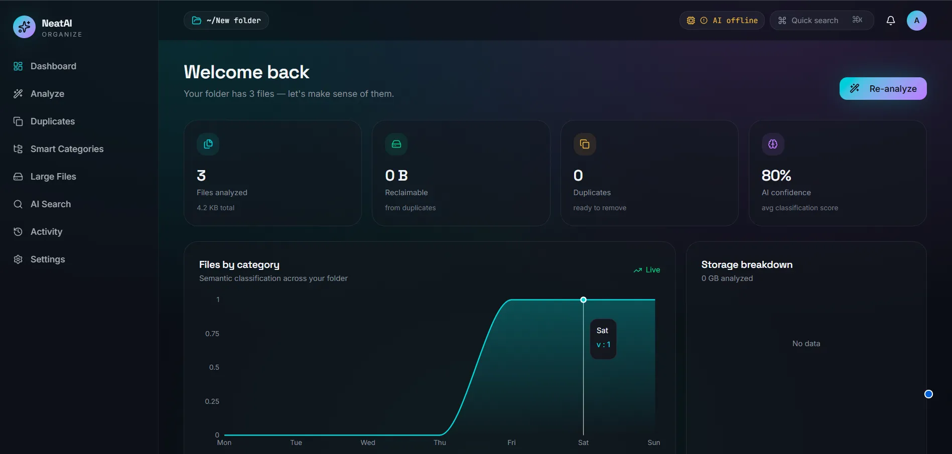Screen dimensions: 952x454
Task: Click the Sat data point on chart
Action: [583, 300]
